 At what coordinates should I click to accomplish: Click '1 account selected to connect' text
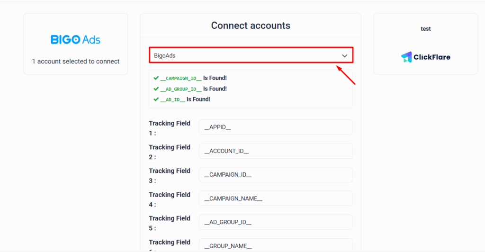click(x=76, y=62)
